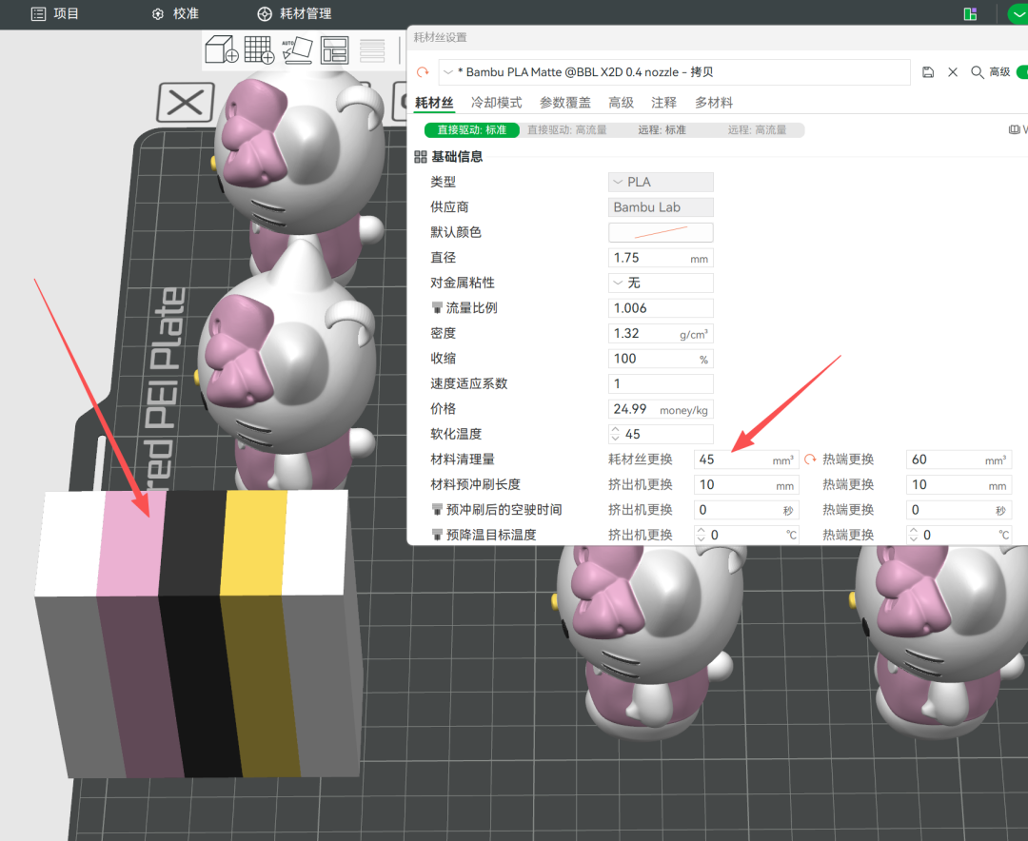Open the 项目 menu in top bar
Screen dimensions: 1028x841
(x=55, y=13)
